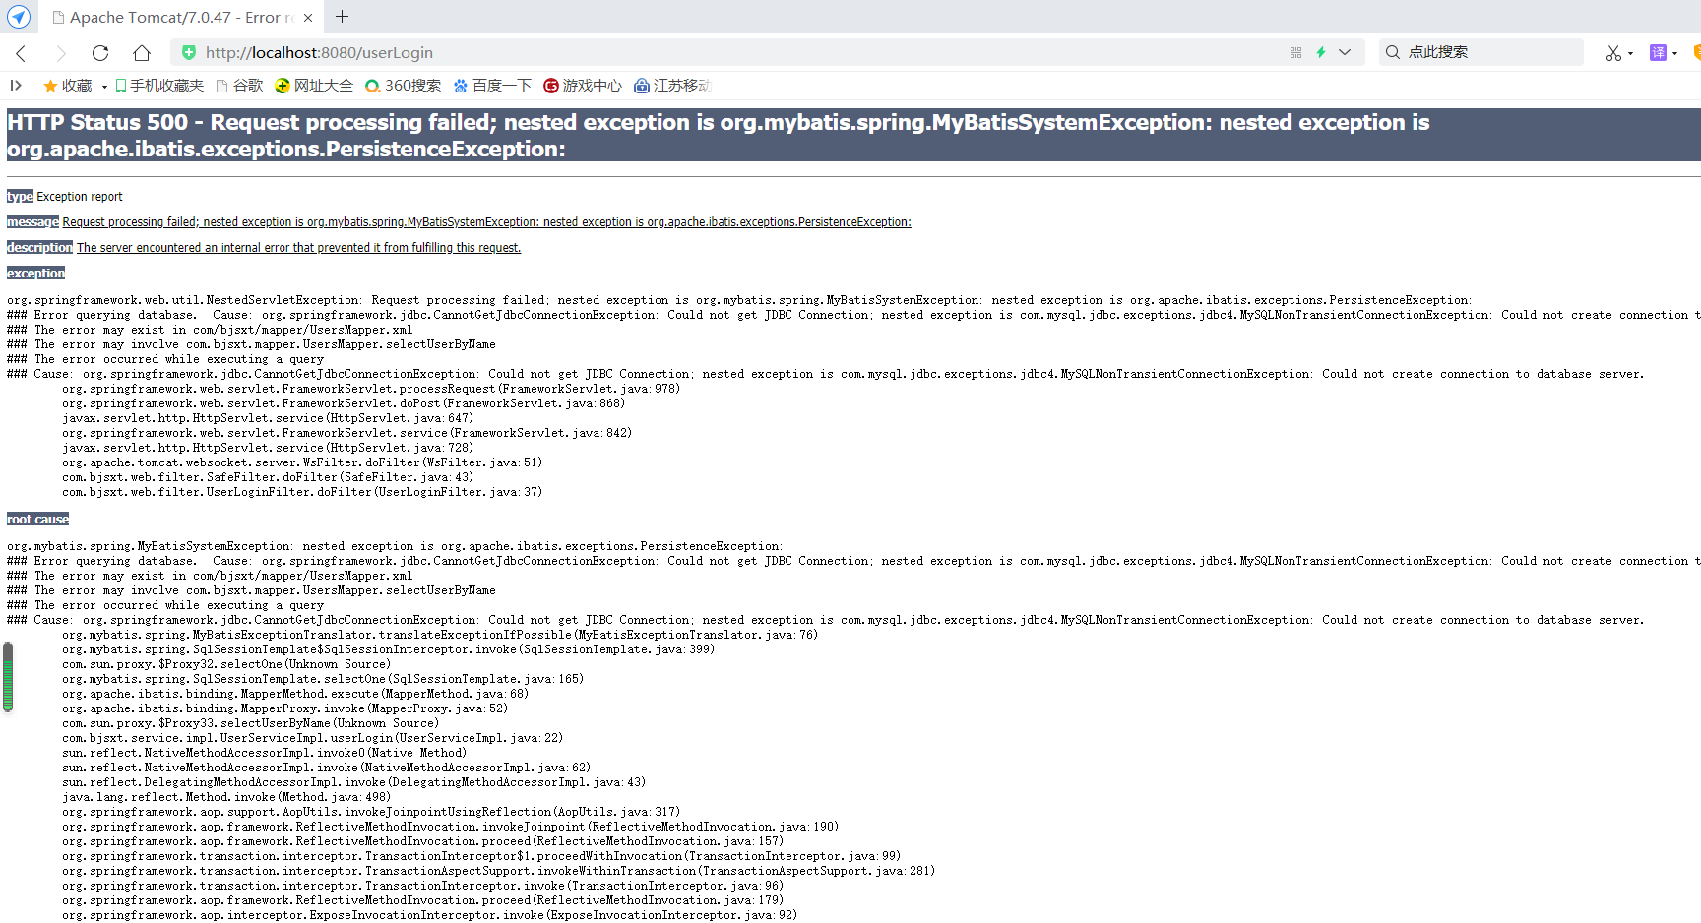Close the Apache Tomcat tab
This screenshot has width=1701, height=923.
[308, 18]
